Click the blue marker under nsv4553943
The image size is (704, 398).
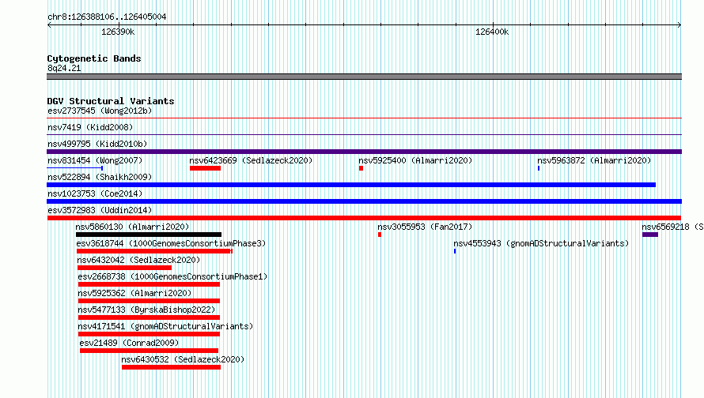tap(455, 251)
